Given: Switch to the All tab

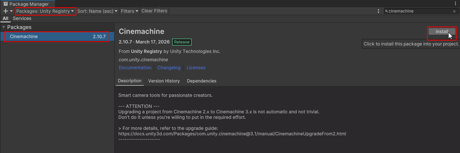Looking at the screenshot, I should click(x=5, y=18).
